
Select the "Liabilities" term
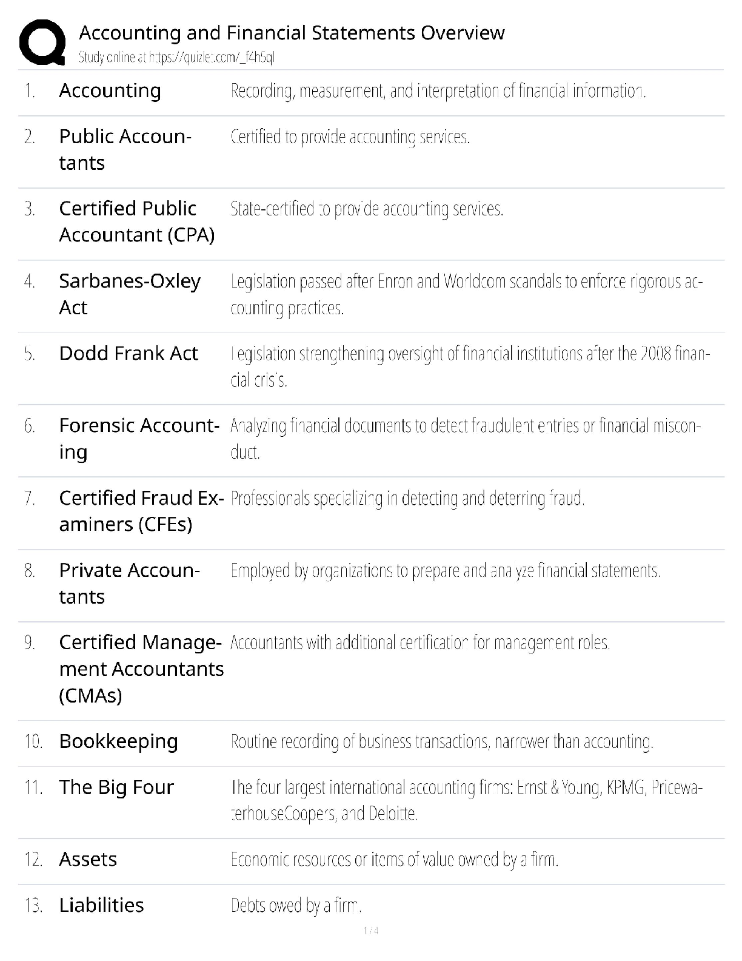tap(101, 905)
